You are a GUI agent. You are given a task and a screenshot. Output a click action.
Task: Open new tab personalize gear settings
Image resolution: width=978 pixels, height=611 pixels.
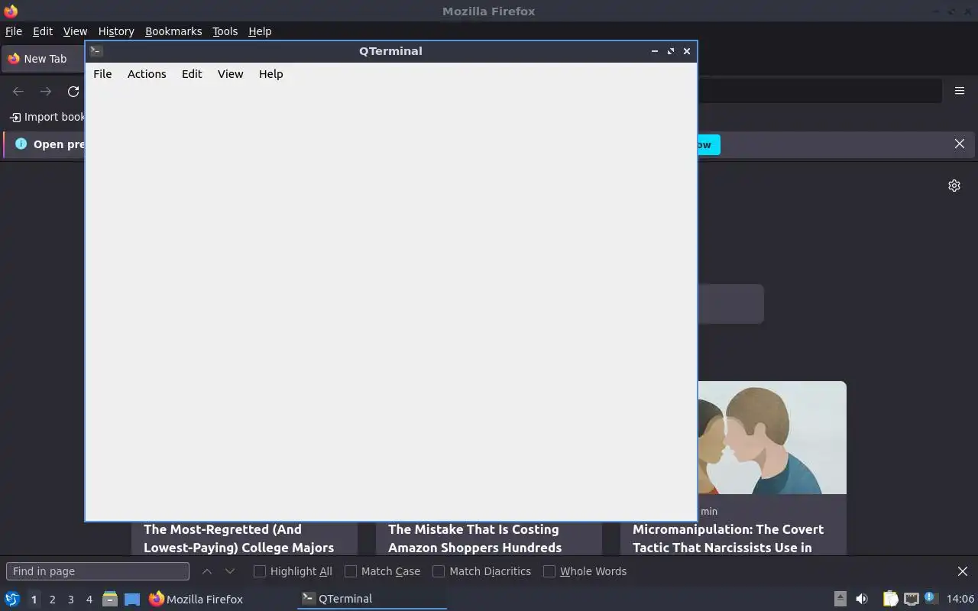(x=954, y=186)
